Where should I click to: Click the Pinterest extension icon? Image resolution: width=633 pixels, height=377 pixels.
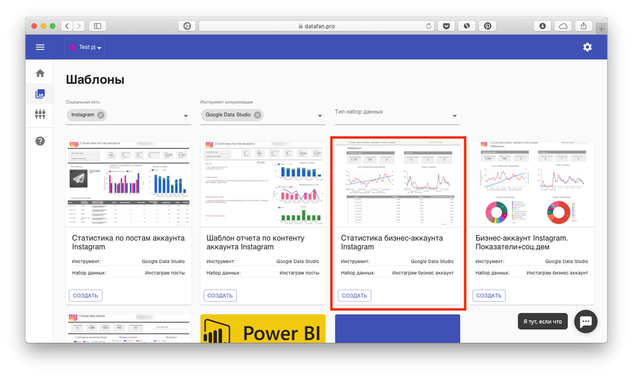[x=487, y=26]
